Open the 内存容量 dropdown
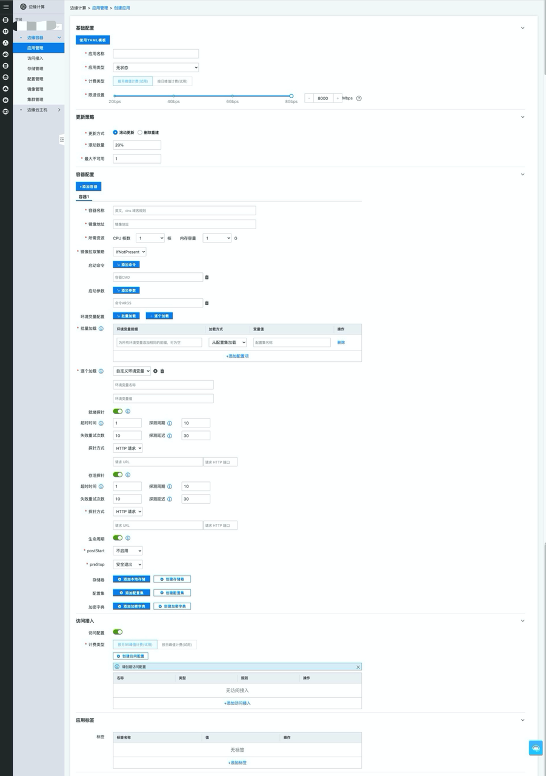This screenshot has height=776, width=546. pos(217,238)
